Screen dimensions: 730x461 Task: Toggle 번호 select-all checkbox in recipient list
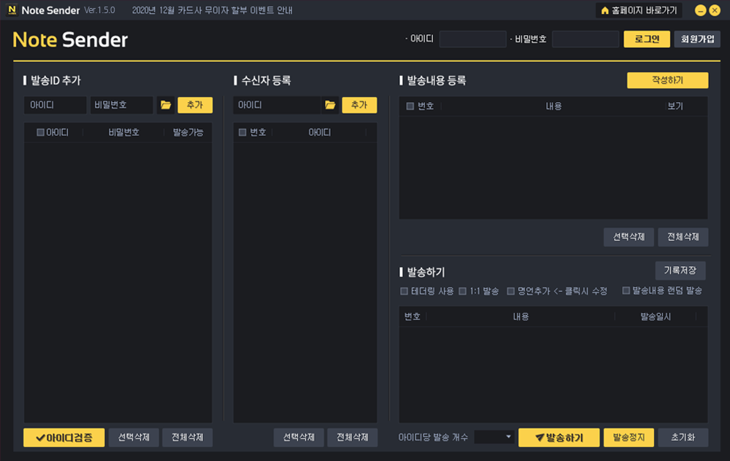tap(242, 133)
